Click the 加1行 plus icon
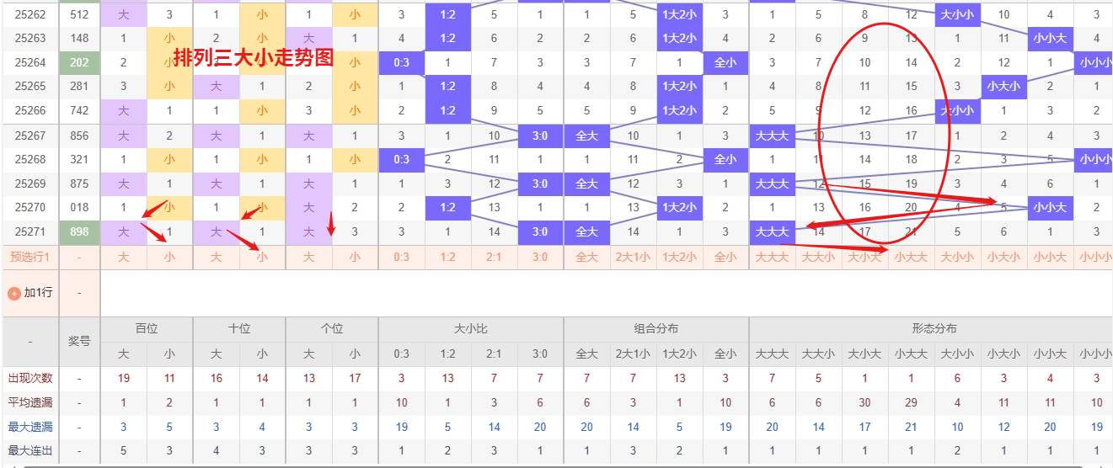 point(14,293)
